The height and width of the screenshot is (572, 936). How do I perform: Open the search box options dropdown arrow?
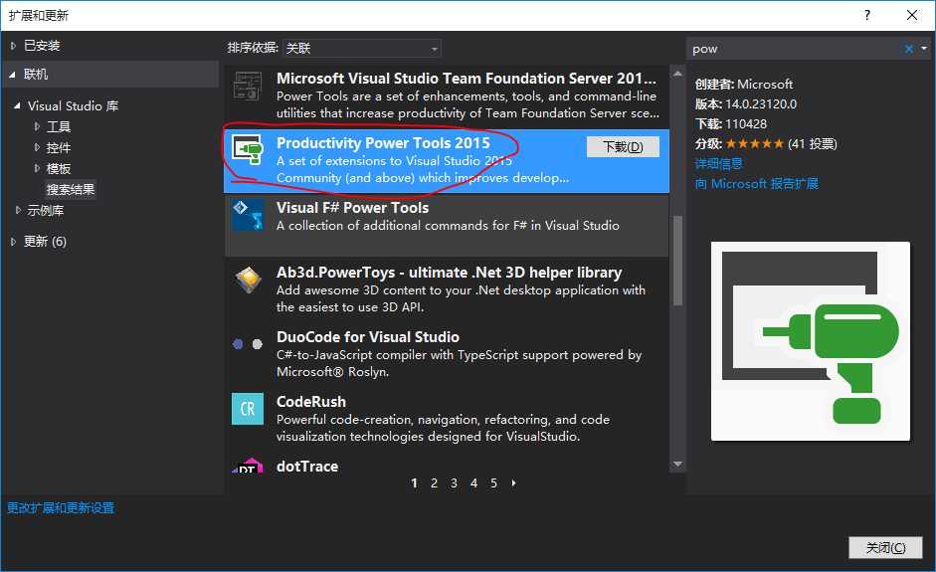924,49
